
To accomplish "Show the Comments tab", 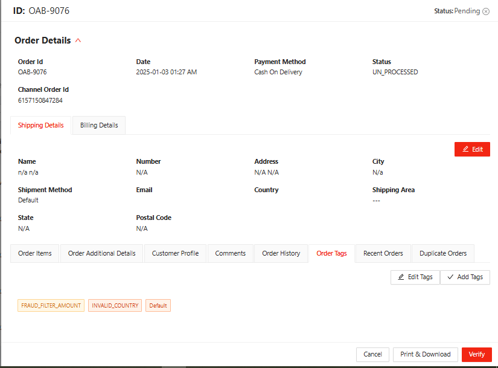I will pyautogui.click(x=230, y=253).
